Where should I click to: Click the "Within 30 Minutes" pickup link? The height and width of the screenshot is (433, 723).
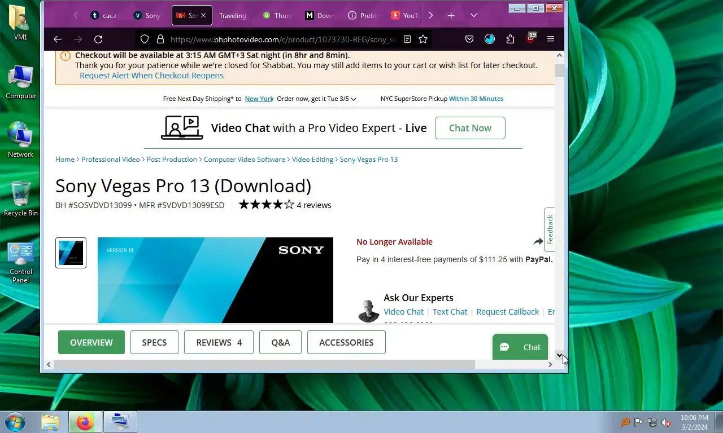(476, 99)
